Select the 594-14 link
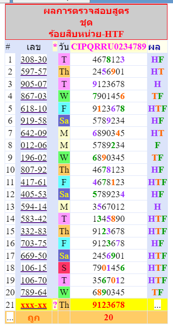The height and width of the screenshot is (330, 173). coord(34,207)
